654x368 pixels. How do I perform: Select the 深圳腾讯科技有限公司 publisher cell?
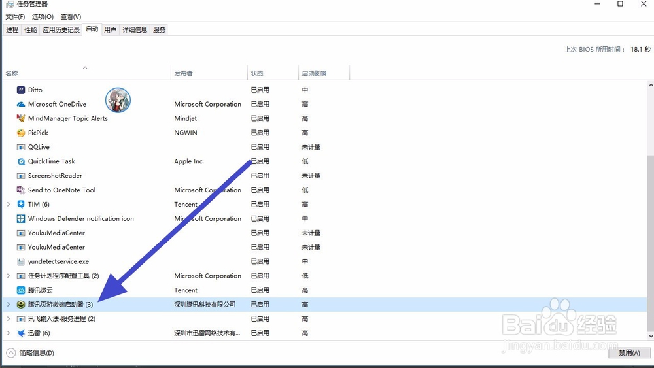pos(205,305)
